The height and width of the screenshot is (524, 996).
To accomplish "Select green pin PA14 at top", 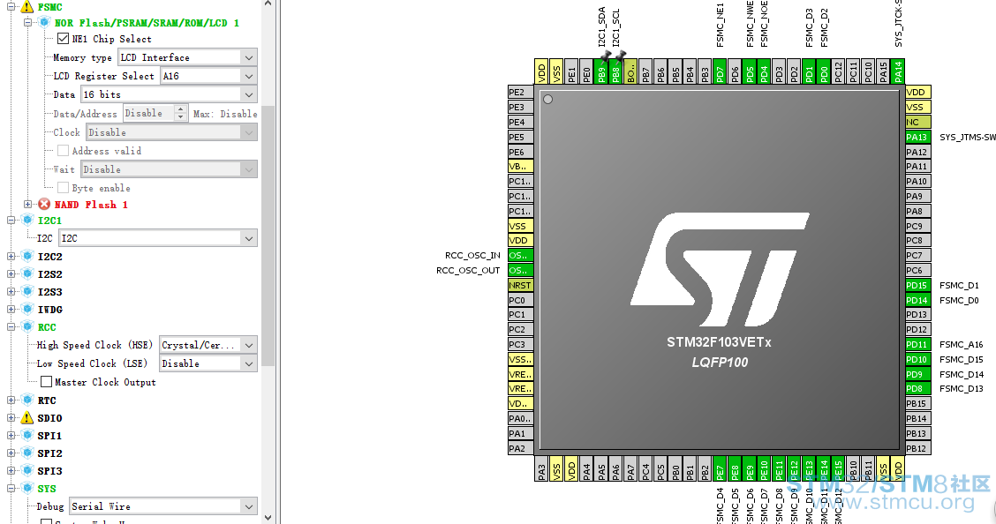I will click(x=897, y=71).
